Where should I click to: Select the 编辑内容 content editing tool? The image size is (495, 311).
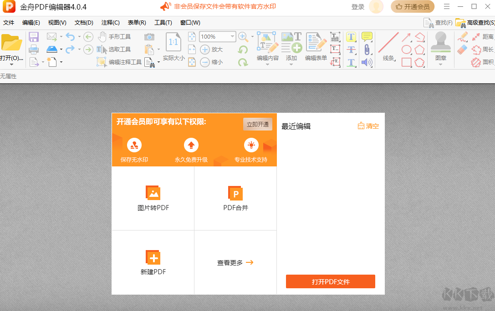(x=267, y=45)
